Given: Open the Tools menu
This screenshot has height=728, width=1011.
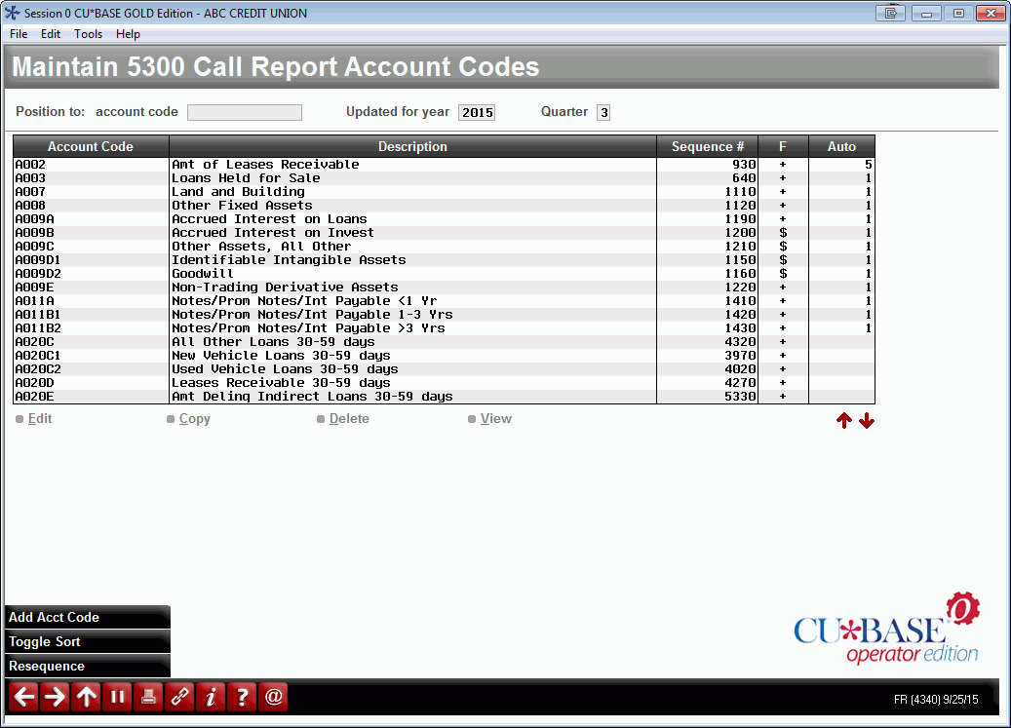Looking at the screenshot, I should [x=89, y=34].
